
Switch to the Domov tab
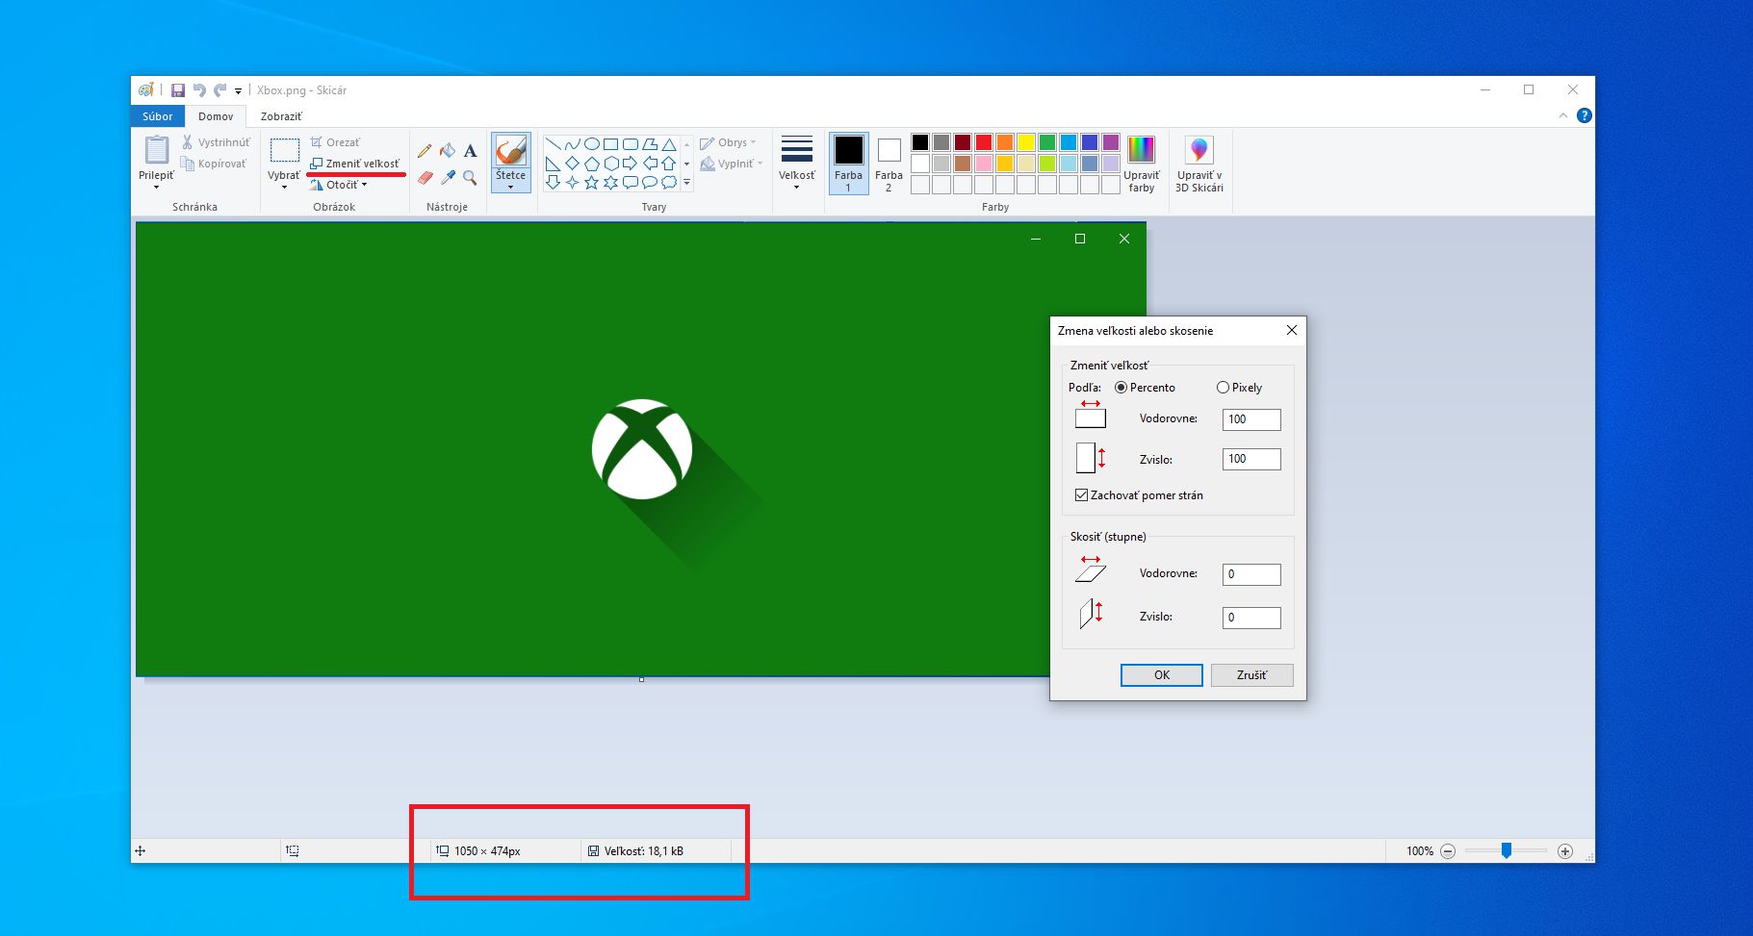[x=216, y=116]
